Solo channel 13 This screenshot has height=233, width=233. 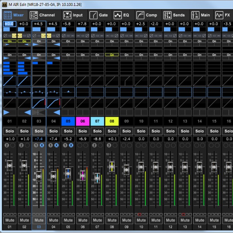coord(185,131)
